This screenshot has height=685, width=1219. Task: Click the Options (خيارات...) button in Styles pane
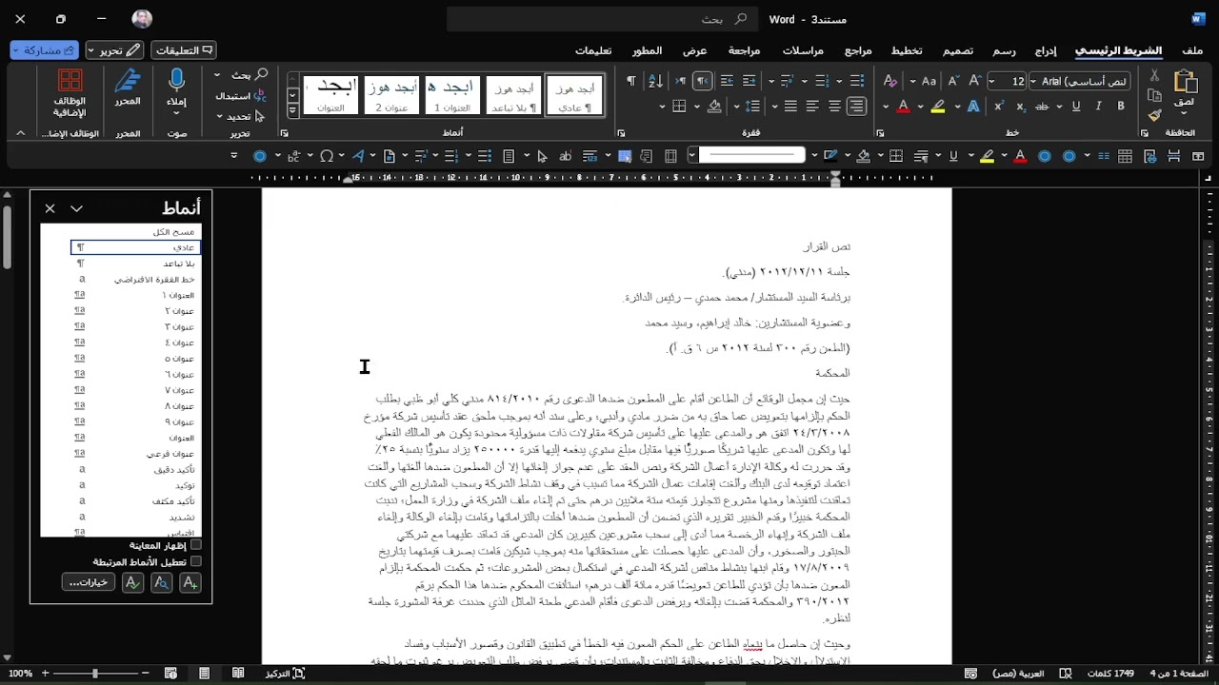pos(89,582)
